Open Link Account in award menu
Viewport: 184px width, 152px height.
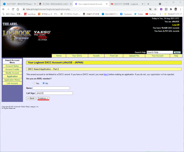[12, 83]
